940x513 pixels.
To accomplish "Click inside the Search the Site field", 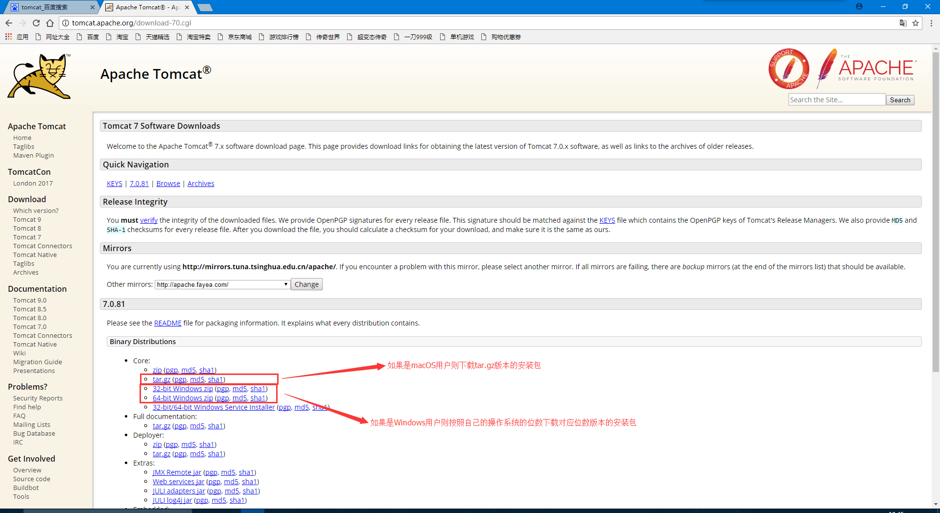I will [x=837, y=99].
